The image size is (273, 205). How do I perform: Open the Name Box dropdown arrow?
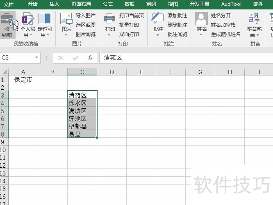point(36,57)
